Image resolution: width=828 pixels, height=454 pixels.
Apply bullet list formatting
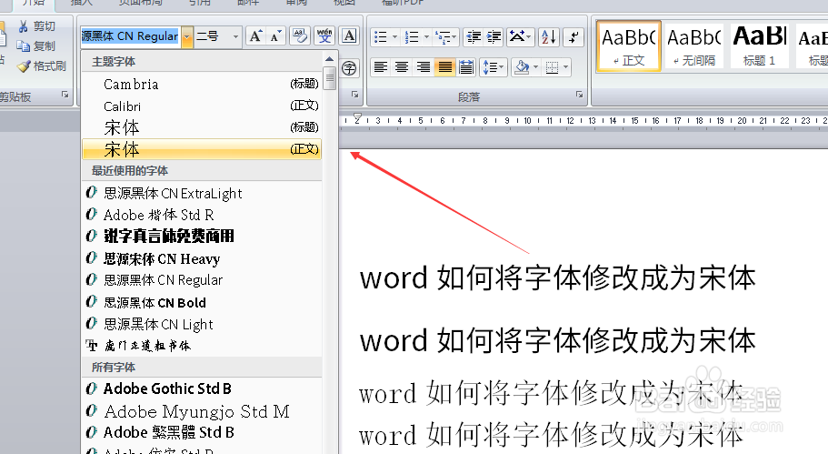coord(380,37)
